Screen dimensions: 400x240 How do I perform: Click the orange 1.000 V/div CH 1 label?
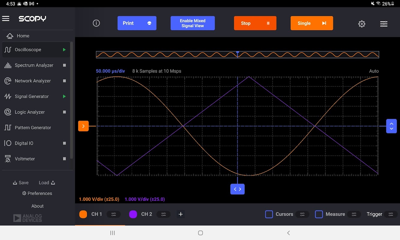99,199
